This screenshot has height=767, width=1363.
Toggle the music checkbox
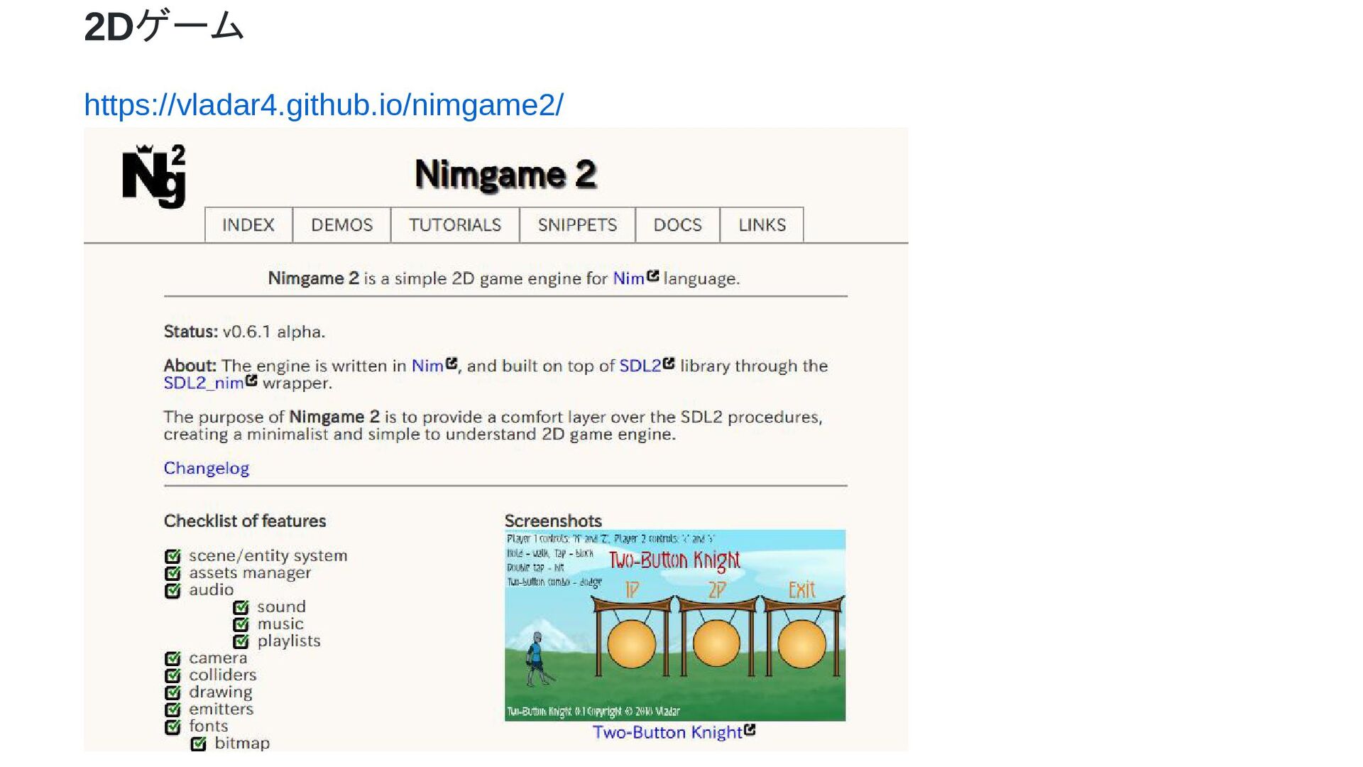click(241, 624)
